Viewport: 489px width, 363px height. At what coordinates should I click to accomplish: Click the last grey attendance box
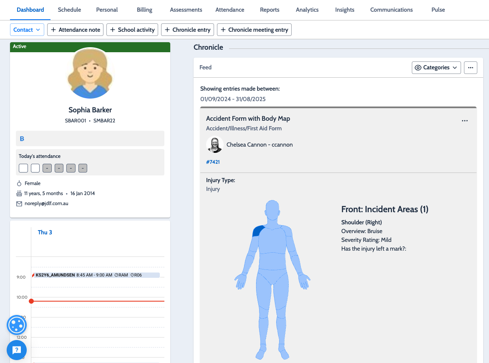click(x=83, y=168)
